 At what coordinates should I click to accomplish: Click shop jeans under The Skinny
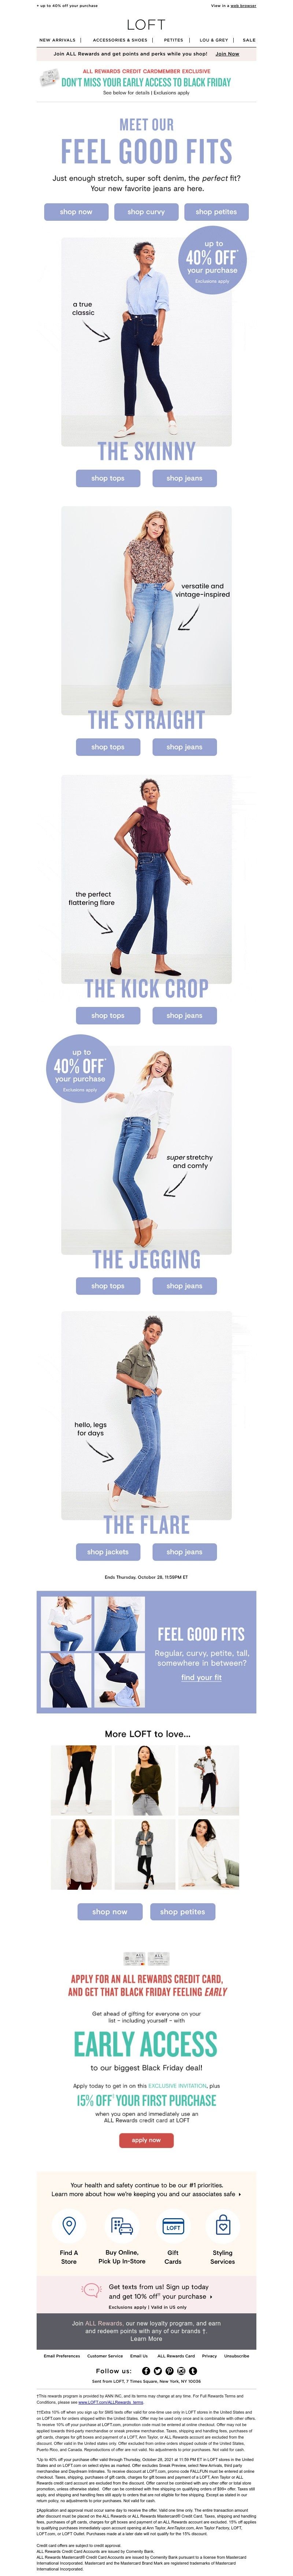click(184, 478)
